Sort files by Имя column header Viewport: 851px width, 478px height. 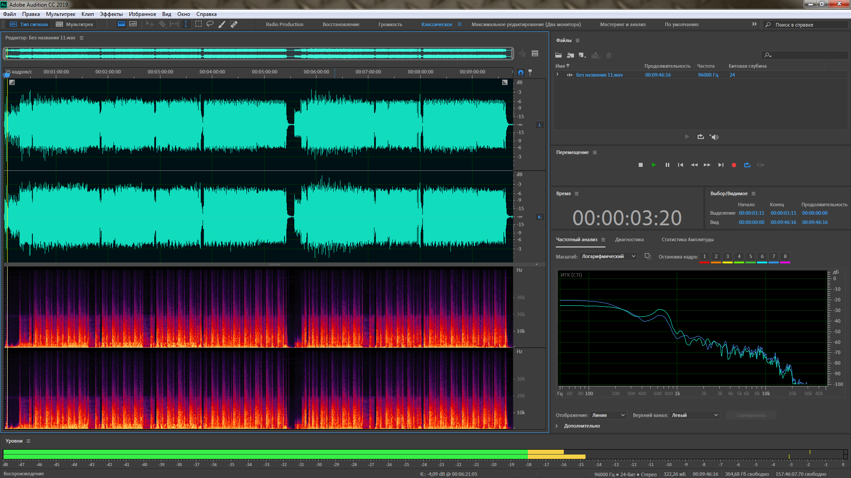(x=562, y=66)
